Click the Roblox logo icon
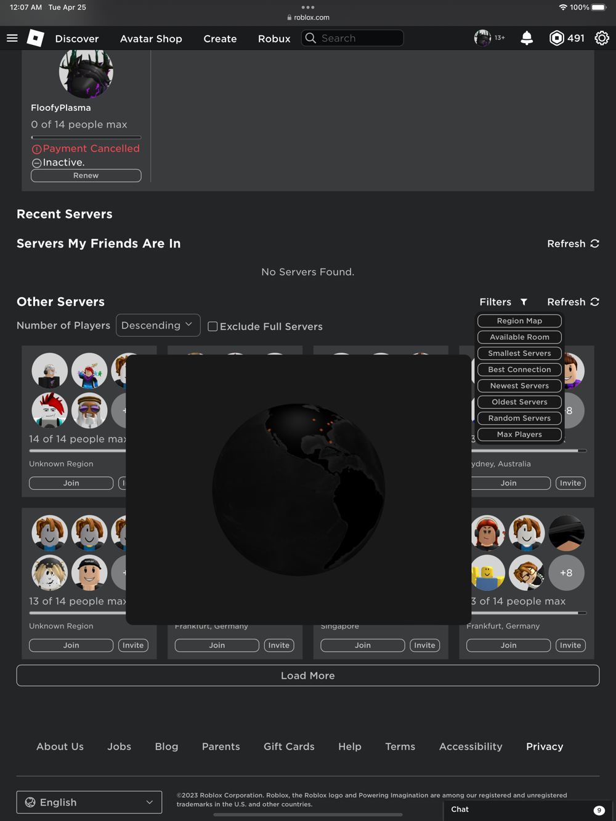This screenshot has width=616, height=821. pos(36,38)
